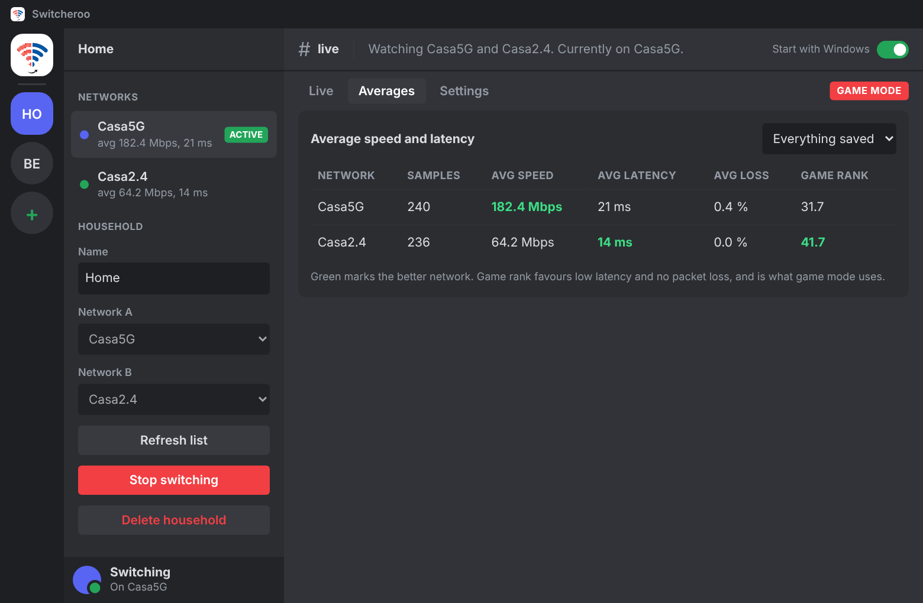Click the hash icon beside live
The height and width of the screenshot is (603, 923).
tap(304, 49)
